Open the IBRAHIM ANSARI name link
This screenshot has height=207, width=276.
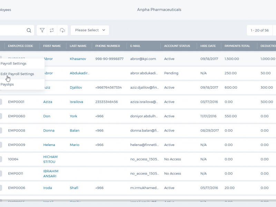(51, 174)
